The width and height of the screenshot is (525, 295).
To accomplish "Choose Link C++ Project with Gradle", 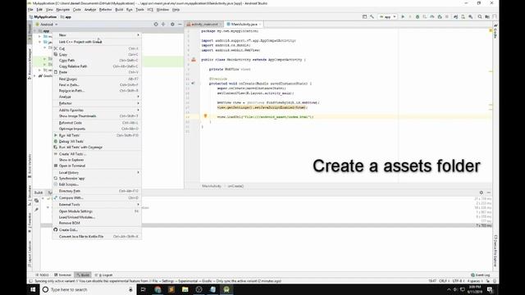I will click(97, 42).
